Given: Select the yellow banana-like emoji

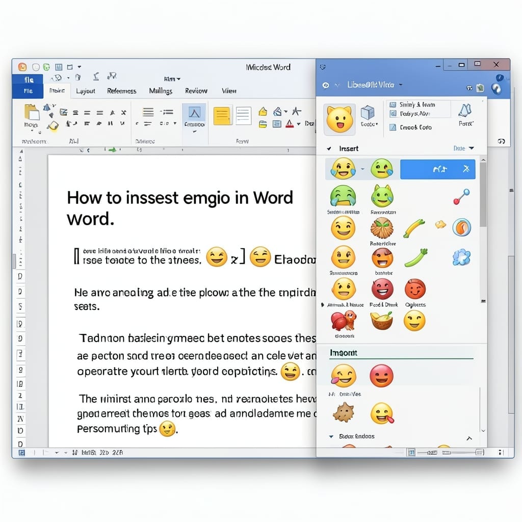Looking at the screenshot, I should pos(414,228).
